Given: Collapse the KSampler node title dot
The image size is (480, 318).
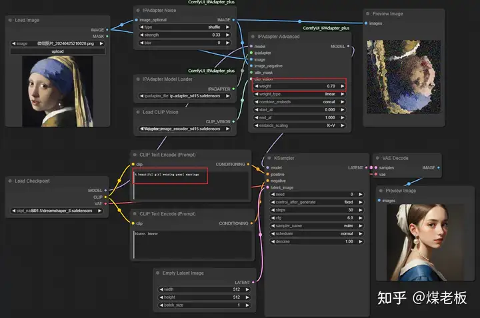Looking at the screenshot, I should click(269, 158).
